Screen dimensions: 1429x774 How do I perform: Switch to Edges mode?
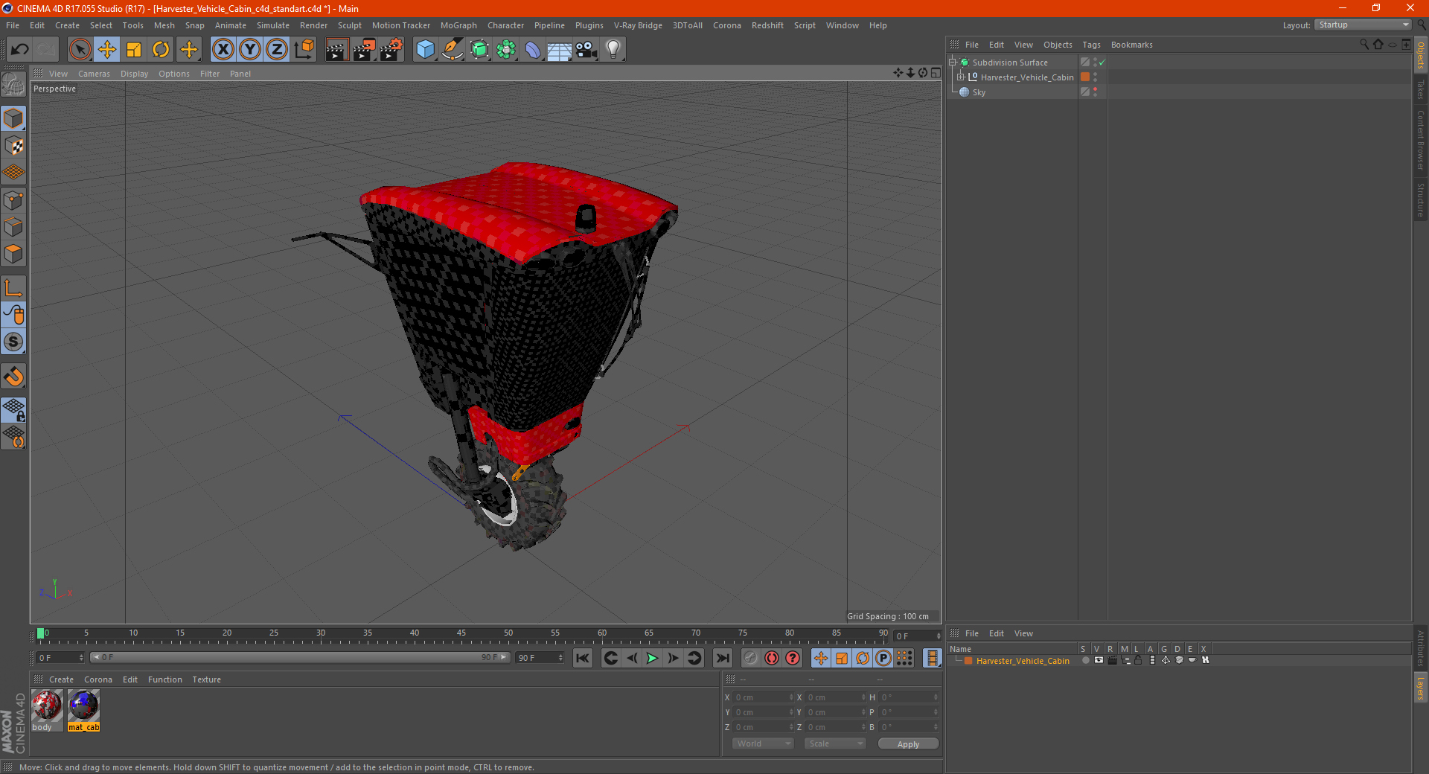[14, 227]
